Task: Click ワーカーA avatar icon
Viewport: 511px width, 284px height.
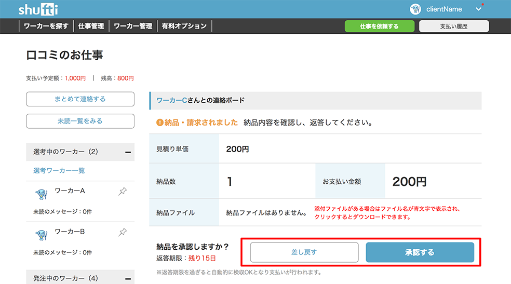Action: [42, 194]
